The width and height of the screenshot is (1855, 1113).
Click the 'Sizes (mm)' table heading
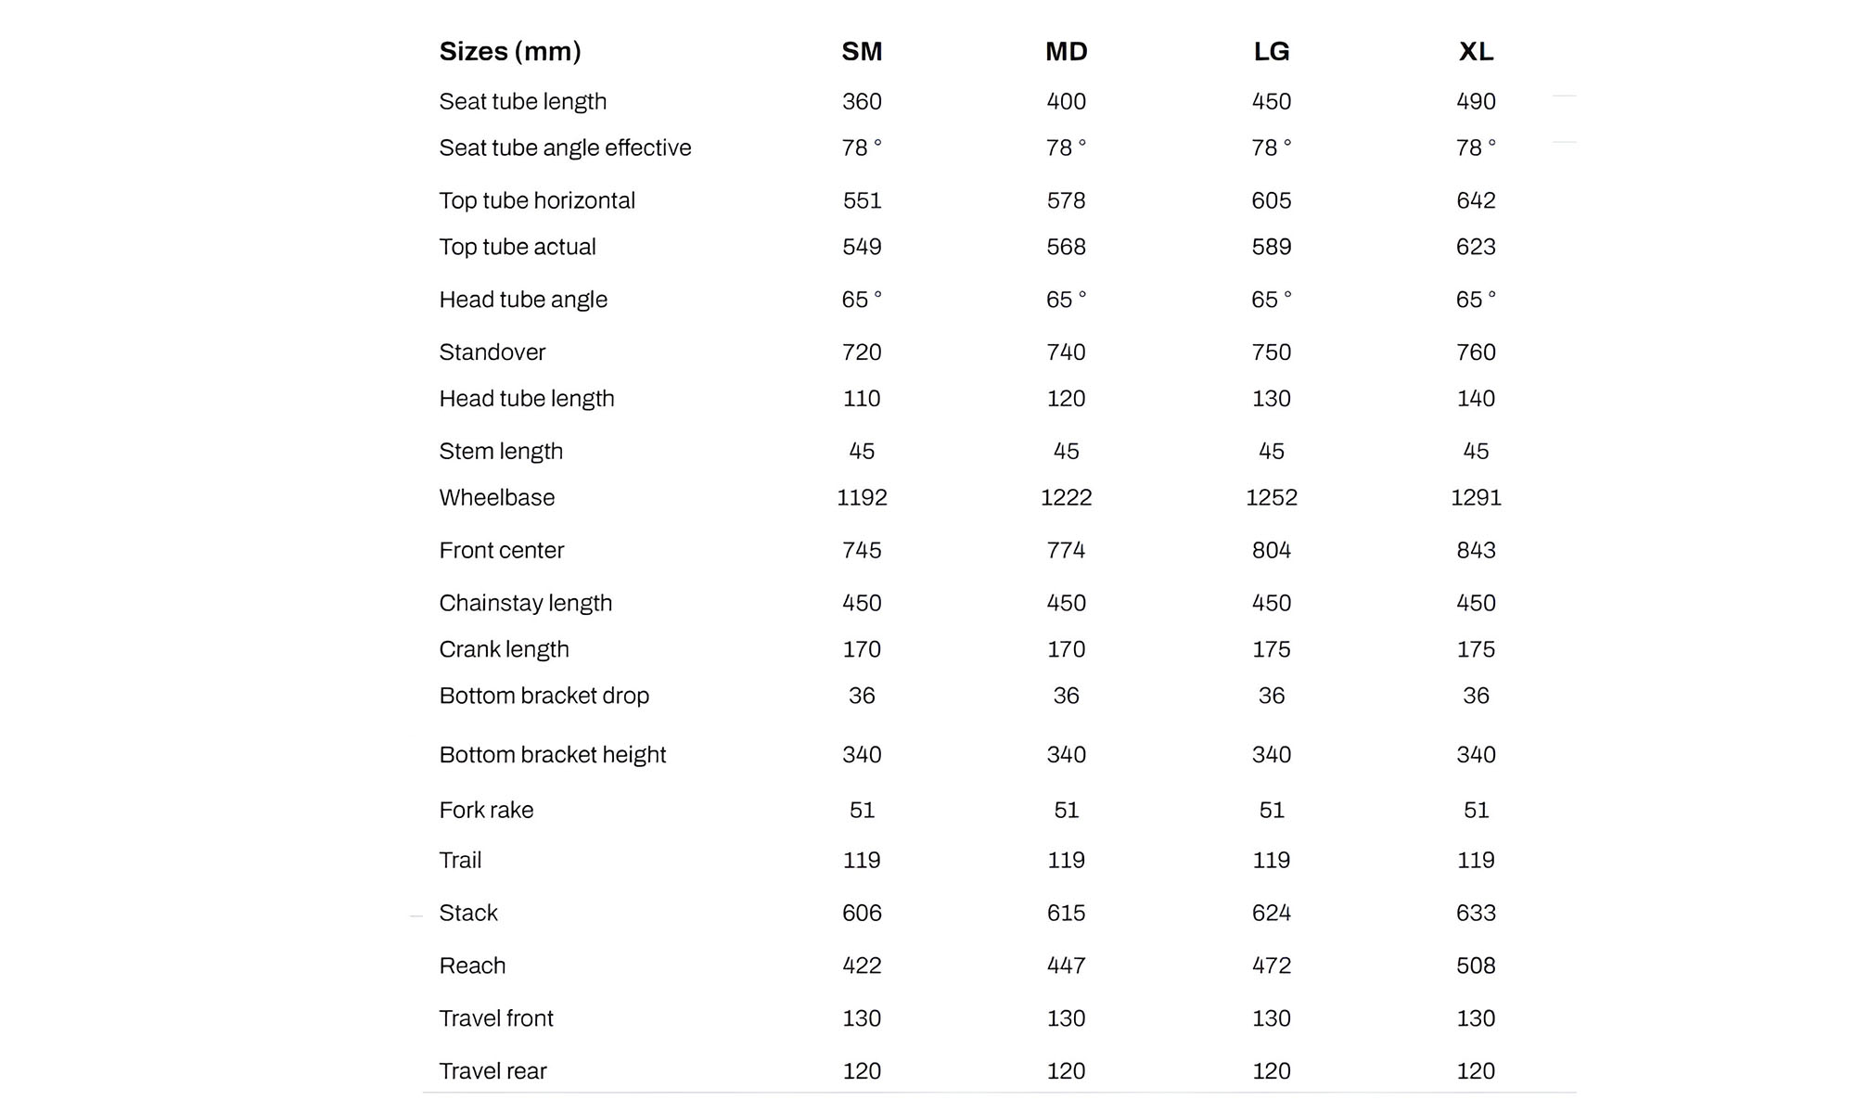pyautogui.click(x=510, y=52)
